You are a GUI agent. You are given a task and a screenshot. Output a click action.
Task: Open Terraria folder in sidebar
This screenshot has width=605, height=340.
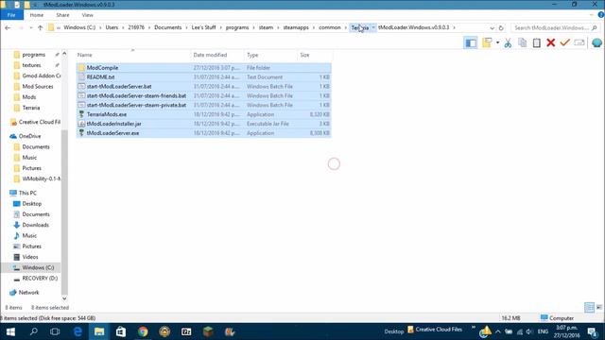pos(31,108)
